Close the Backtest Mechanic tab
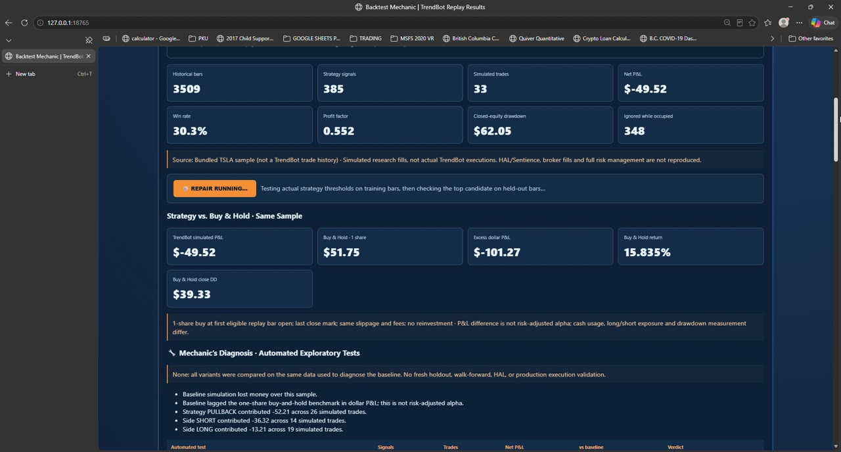Image resolution: width=841 pixels, height=452 pixels. click(89, 56)
